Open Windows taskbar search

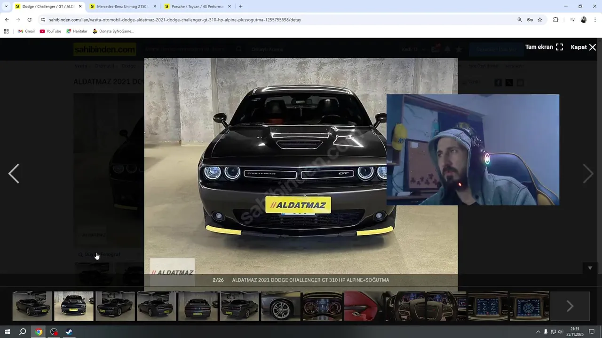pos(23,332)
